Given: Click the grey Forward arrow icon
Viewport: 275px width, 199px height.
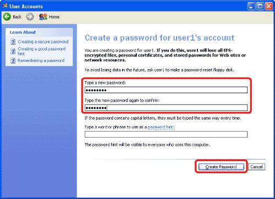Looking at the screenshot, I should [30, 17].
